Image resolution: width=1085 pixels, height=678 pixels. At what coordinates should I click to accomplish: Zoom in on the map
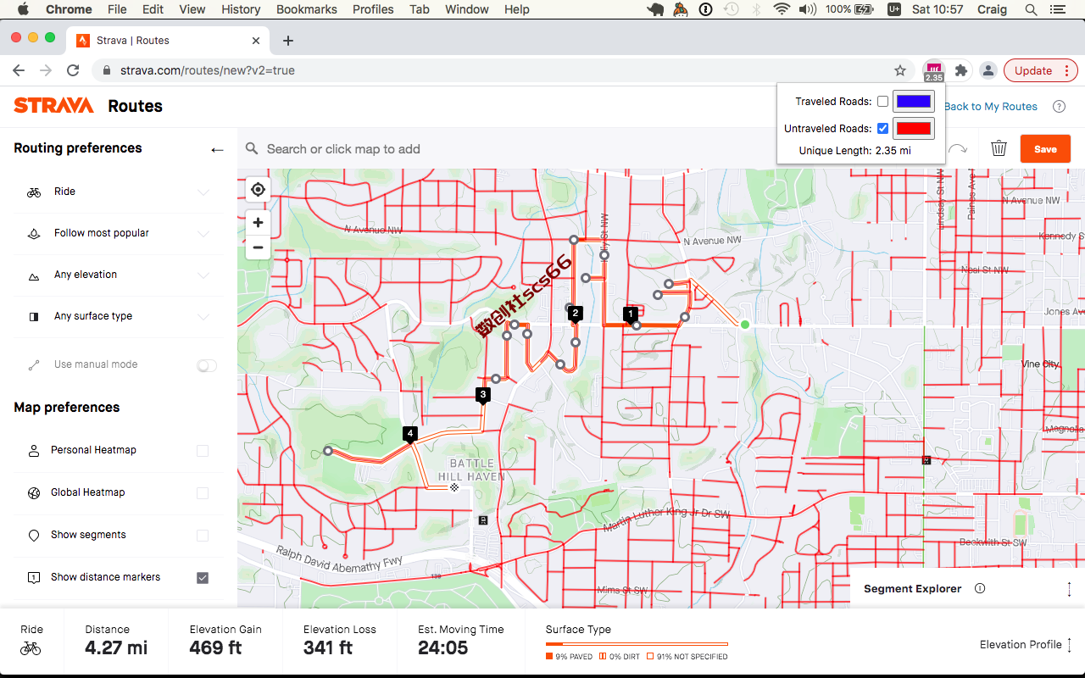coord(258,223)
